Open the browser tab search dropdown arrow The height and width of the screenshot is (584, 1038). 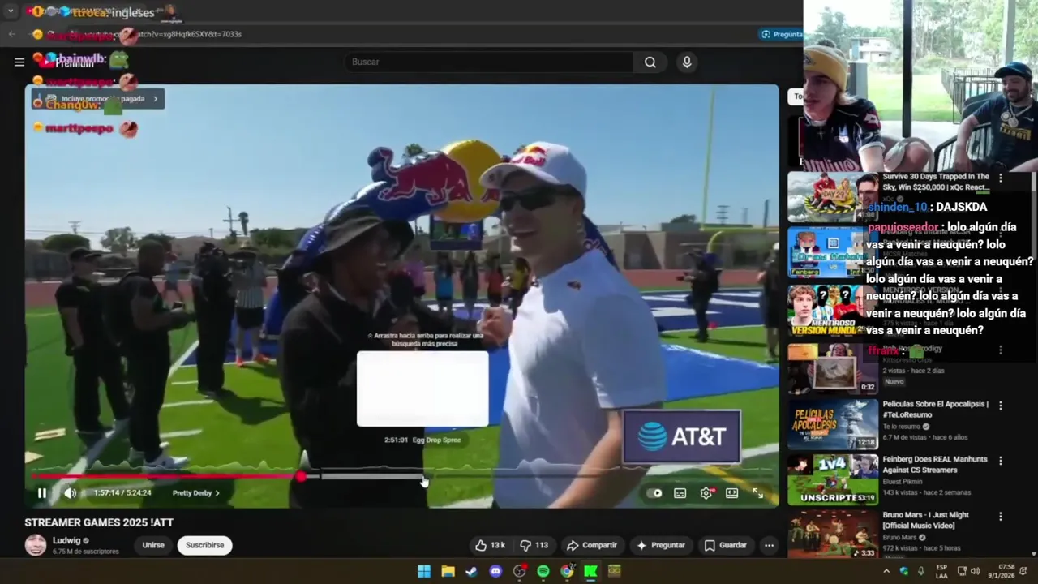(x=11, y=11)
